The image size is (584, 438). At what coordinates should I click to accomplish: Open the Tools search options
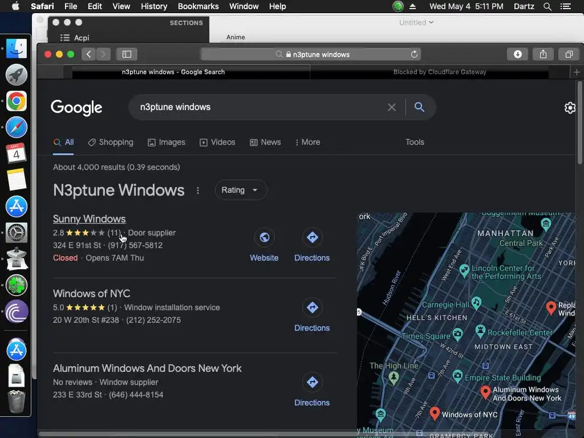tap(415, 142)
